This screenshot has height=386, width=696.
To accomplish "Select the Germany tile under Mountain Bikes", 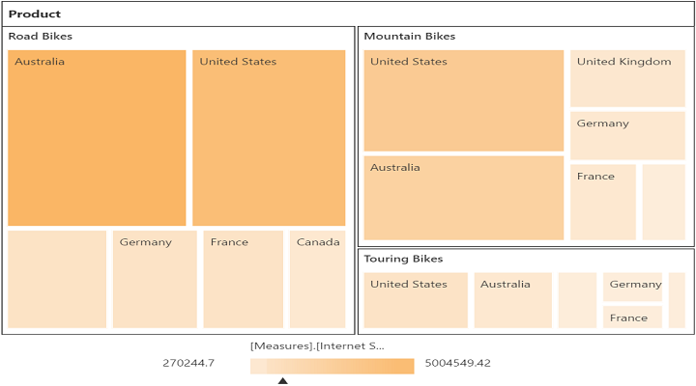I will (627, 135).
